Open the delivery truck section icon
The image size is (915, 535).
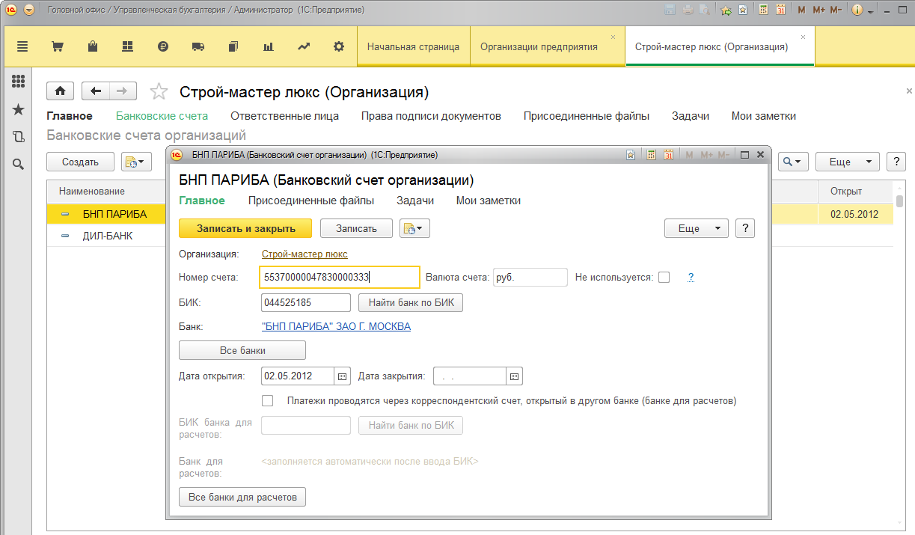tap(198, 46)
